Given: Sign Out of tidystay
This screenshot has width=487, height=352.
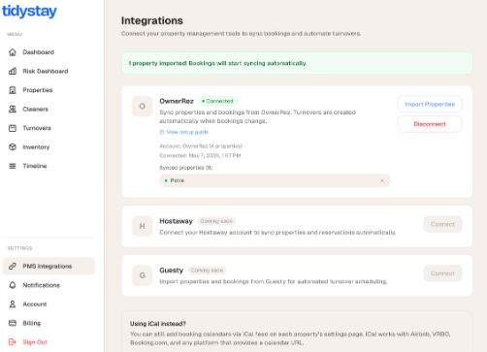Looking at the screenshot, I should click(x=49, y=342).
